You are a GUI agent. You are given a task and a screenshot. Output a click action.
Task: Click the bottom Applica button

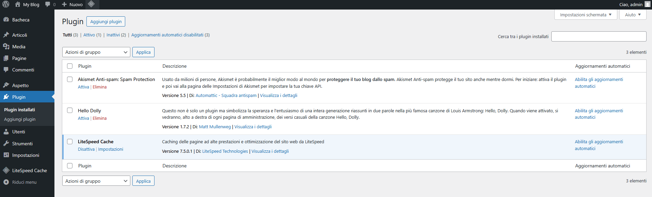pyautogui.click(x=143, y=181)
